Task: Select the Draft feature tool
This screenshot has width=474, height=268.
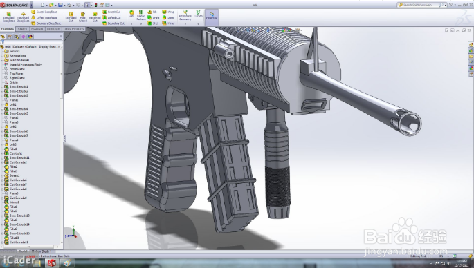Action: [153, 17]
